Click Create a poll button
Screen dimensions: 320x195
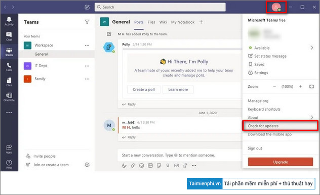pyautogui.click(x=144, y=89)
